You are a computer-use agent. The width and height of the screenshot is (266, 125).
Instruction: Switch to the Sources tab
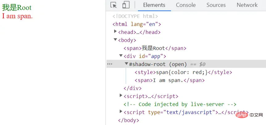(x=216, y=5)
